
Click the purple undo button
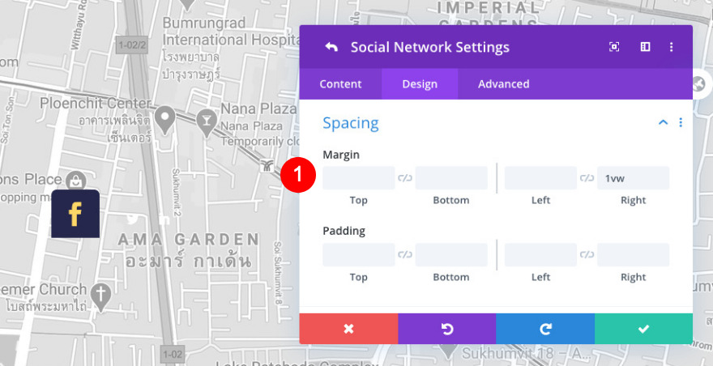pos(446,328)
